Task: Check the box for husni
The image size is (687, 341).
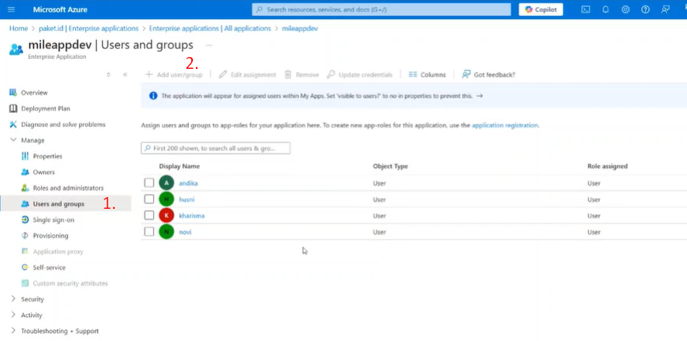Action: point(149,199)
